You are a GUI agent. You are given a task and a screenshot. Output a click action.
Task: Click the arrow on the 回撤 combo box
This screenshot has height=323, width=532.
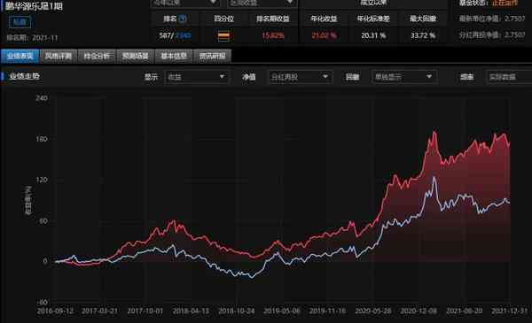pos(429,77)
